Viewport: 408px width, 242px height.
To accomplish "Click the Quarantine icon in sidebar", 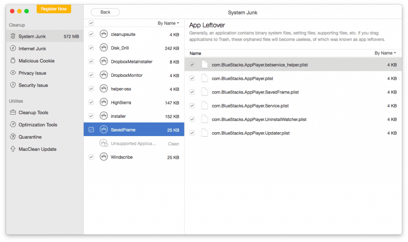I will coord(13,137).
